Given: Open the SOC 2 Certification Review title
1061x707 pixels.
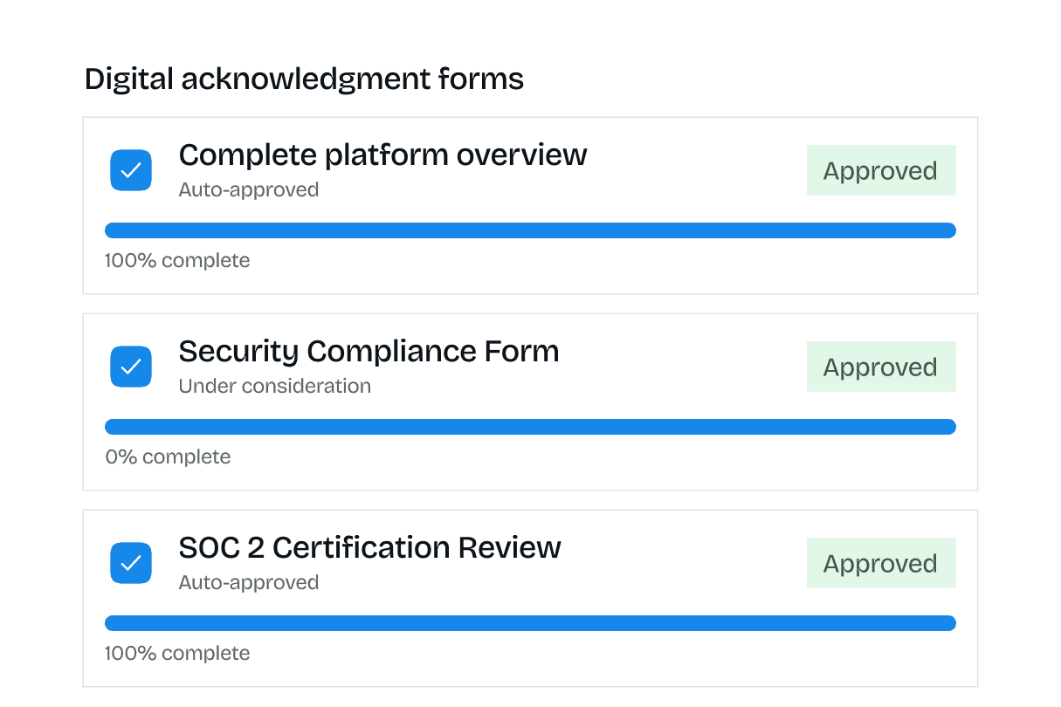Looking at the screenshot, I should point(369,548).
